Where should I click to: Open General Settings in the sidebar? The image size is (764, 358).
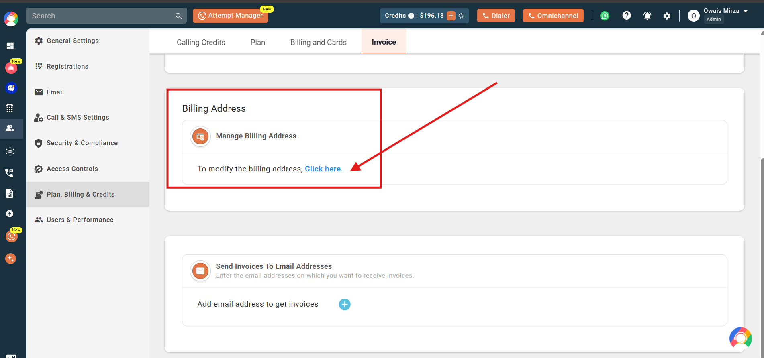pos(88,41)
